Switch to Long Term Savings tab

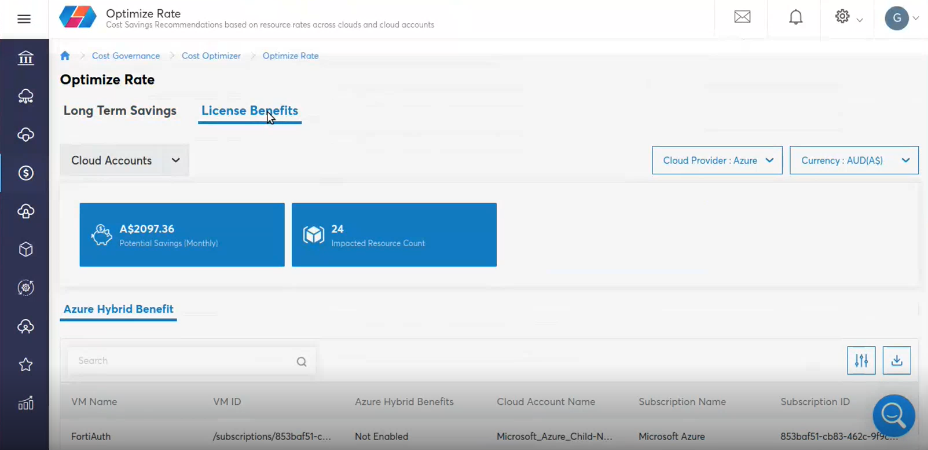click(x=120, y=111)
